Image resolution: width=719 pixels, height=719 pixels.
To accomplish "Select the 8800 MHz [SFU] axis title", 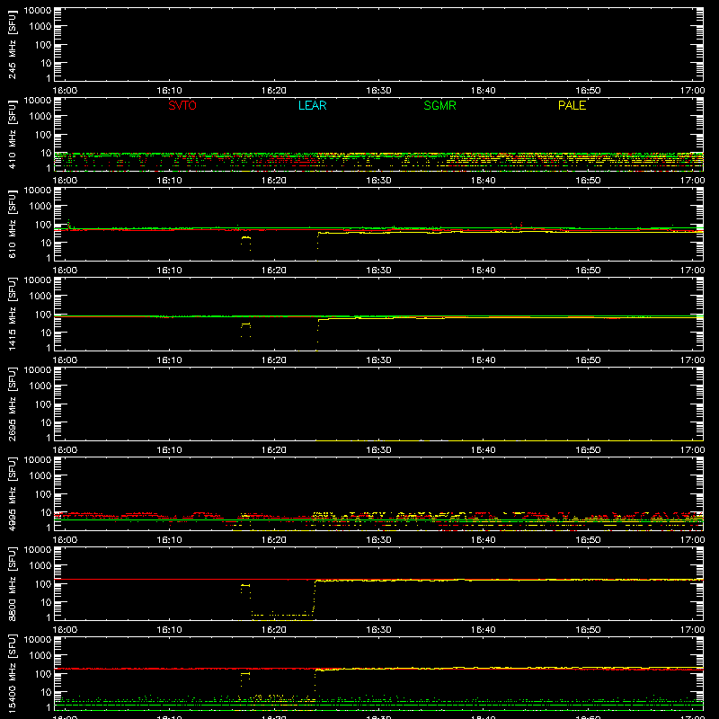I will click(x=13, y=583).
